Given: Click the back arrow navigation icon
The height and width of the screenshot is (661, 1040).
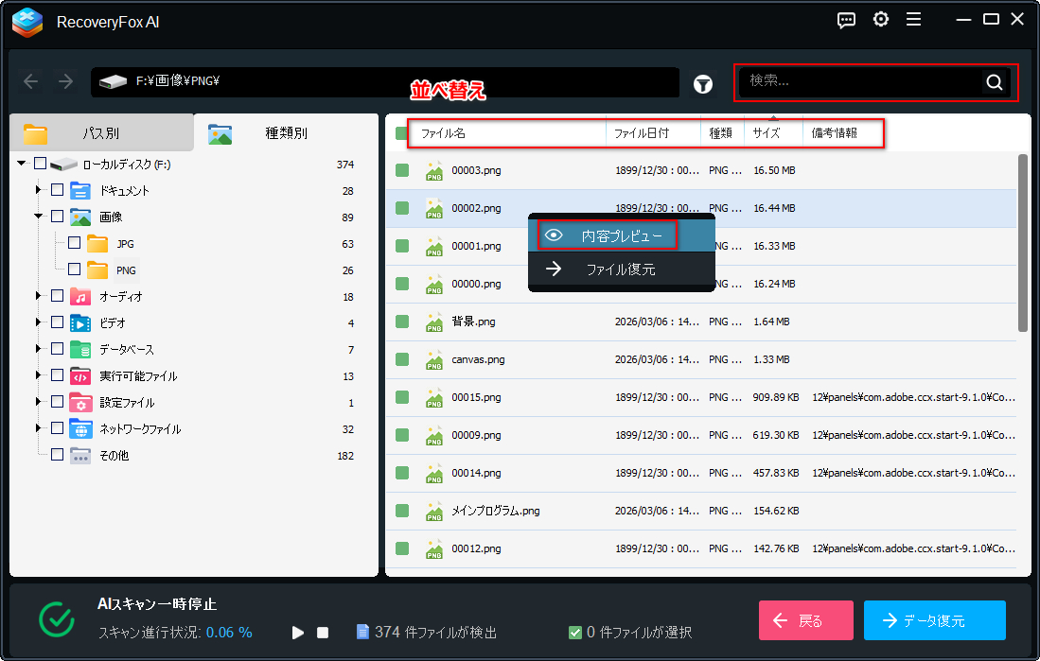Looking at the screenshot, I should point(31,82).
